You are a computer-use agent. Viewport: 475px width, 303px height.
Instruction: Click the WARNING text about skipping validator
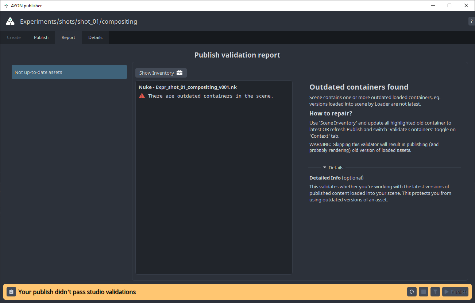tap(374, 147)
